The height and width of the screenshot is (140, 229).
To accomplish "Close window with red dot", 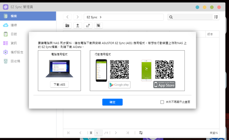I will pos(219,7).
